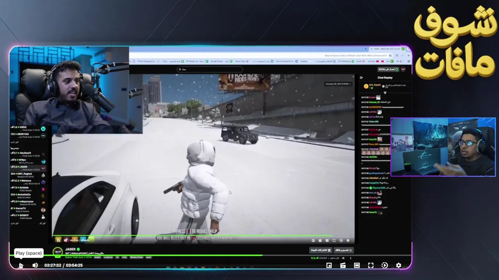Viewport: 499px width, 280px height.
Task: Select JASER channel in Kick sidebar
Action: point(27,168)
